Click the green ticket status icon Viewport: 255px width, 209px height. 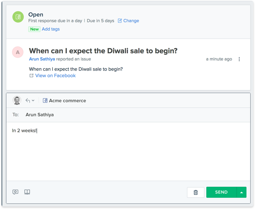[17, 17]
